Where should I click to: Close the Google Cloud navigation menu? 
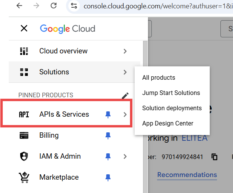[24, 28]
